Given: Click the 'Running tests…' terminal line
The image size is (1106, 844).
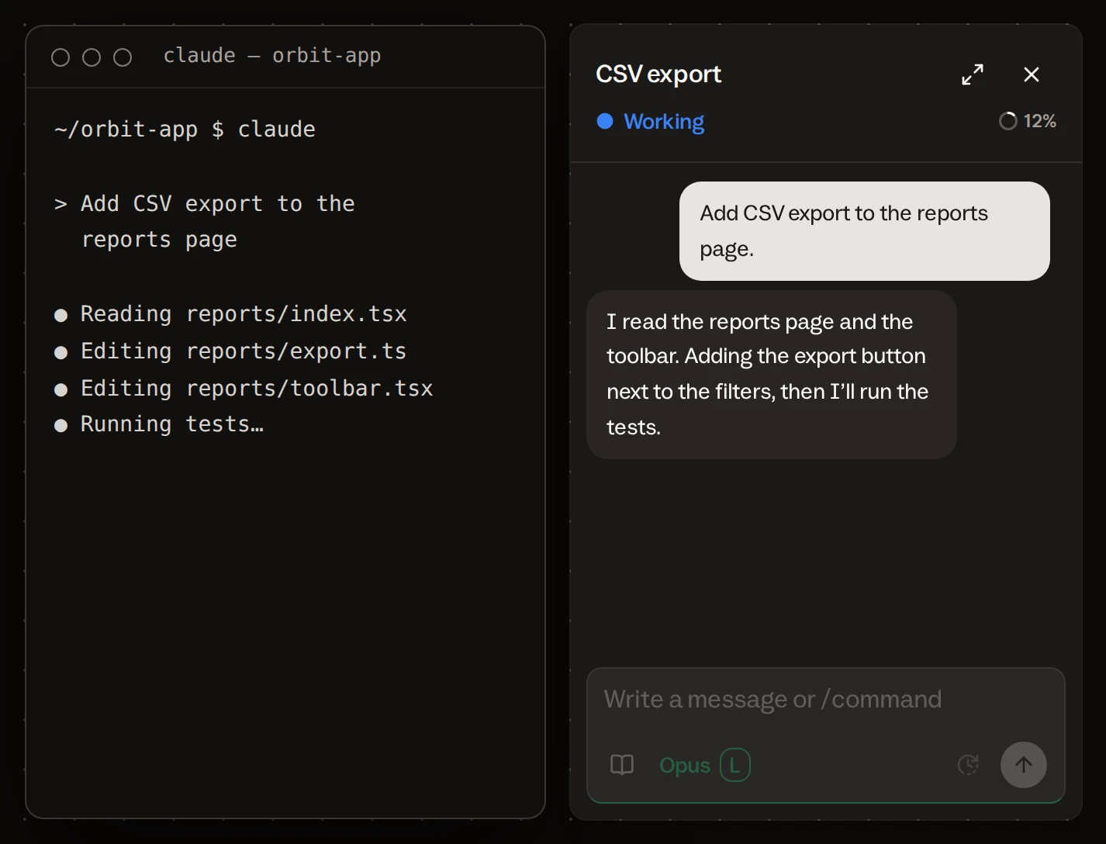Looking at the screenshot, I should pos(172,424).
